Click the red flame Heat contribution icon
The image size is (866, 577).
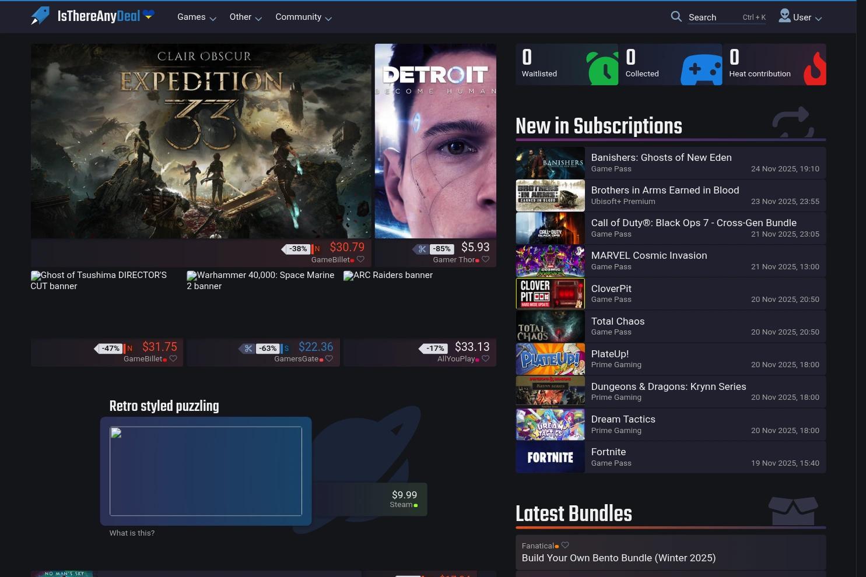(815, 69)
